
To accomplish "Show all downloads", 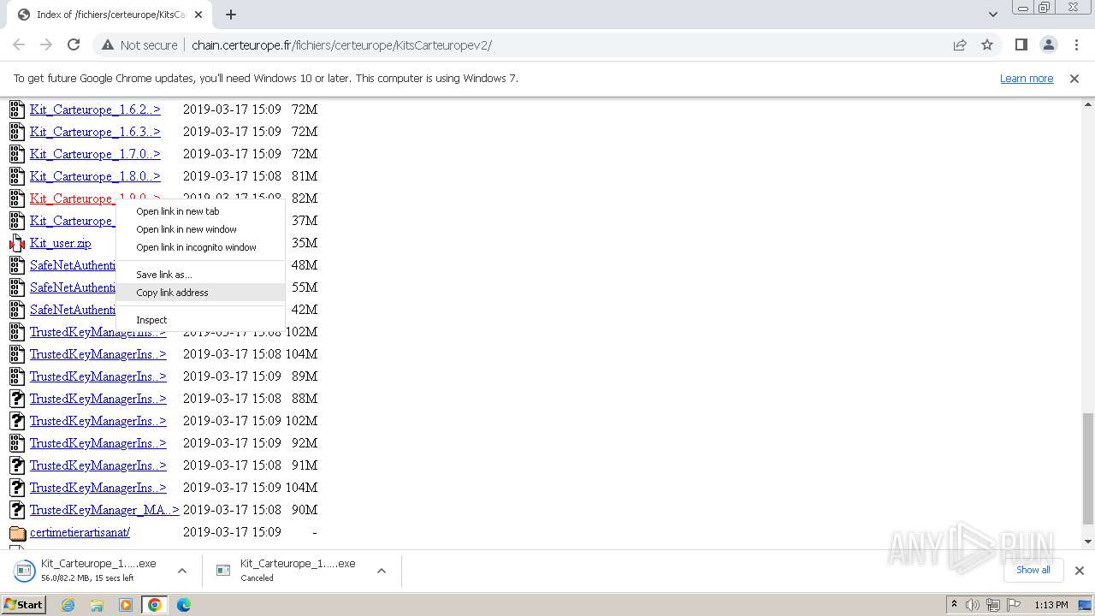I will 1033,570.
